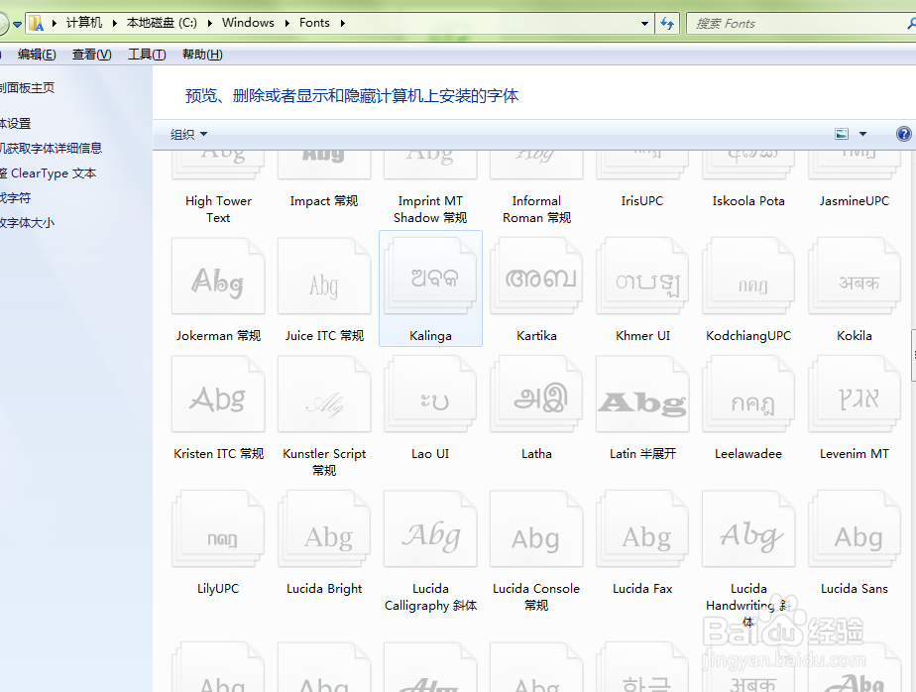Click the refresh button beside address bar

[666, 24]
